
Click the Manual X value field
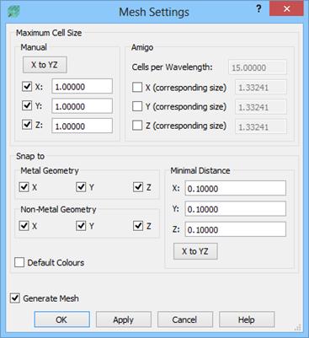point(82,86)
